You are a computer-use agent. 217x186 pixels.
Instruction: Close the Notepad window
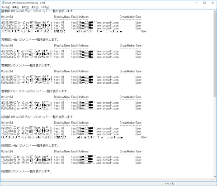[212, 3]
